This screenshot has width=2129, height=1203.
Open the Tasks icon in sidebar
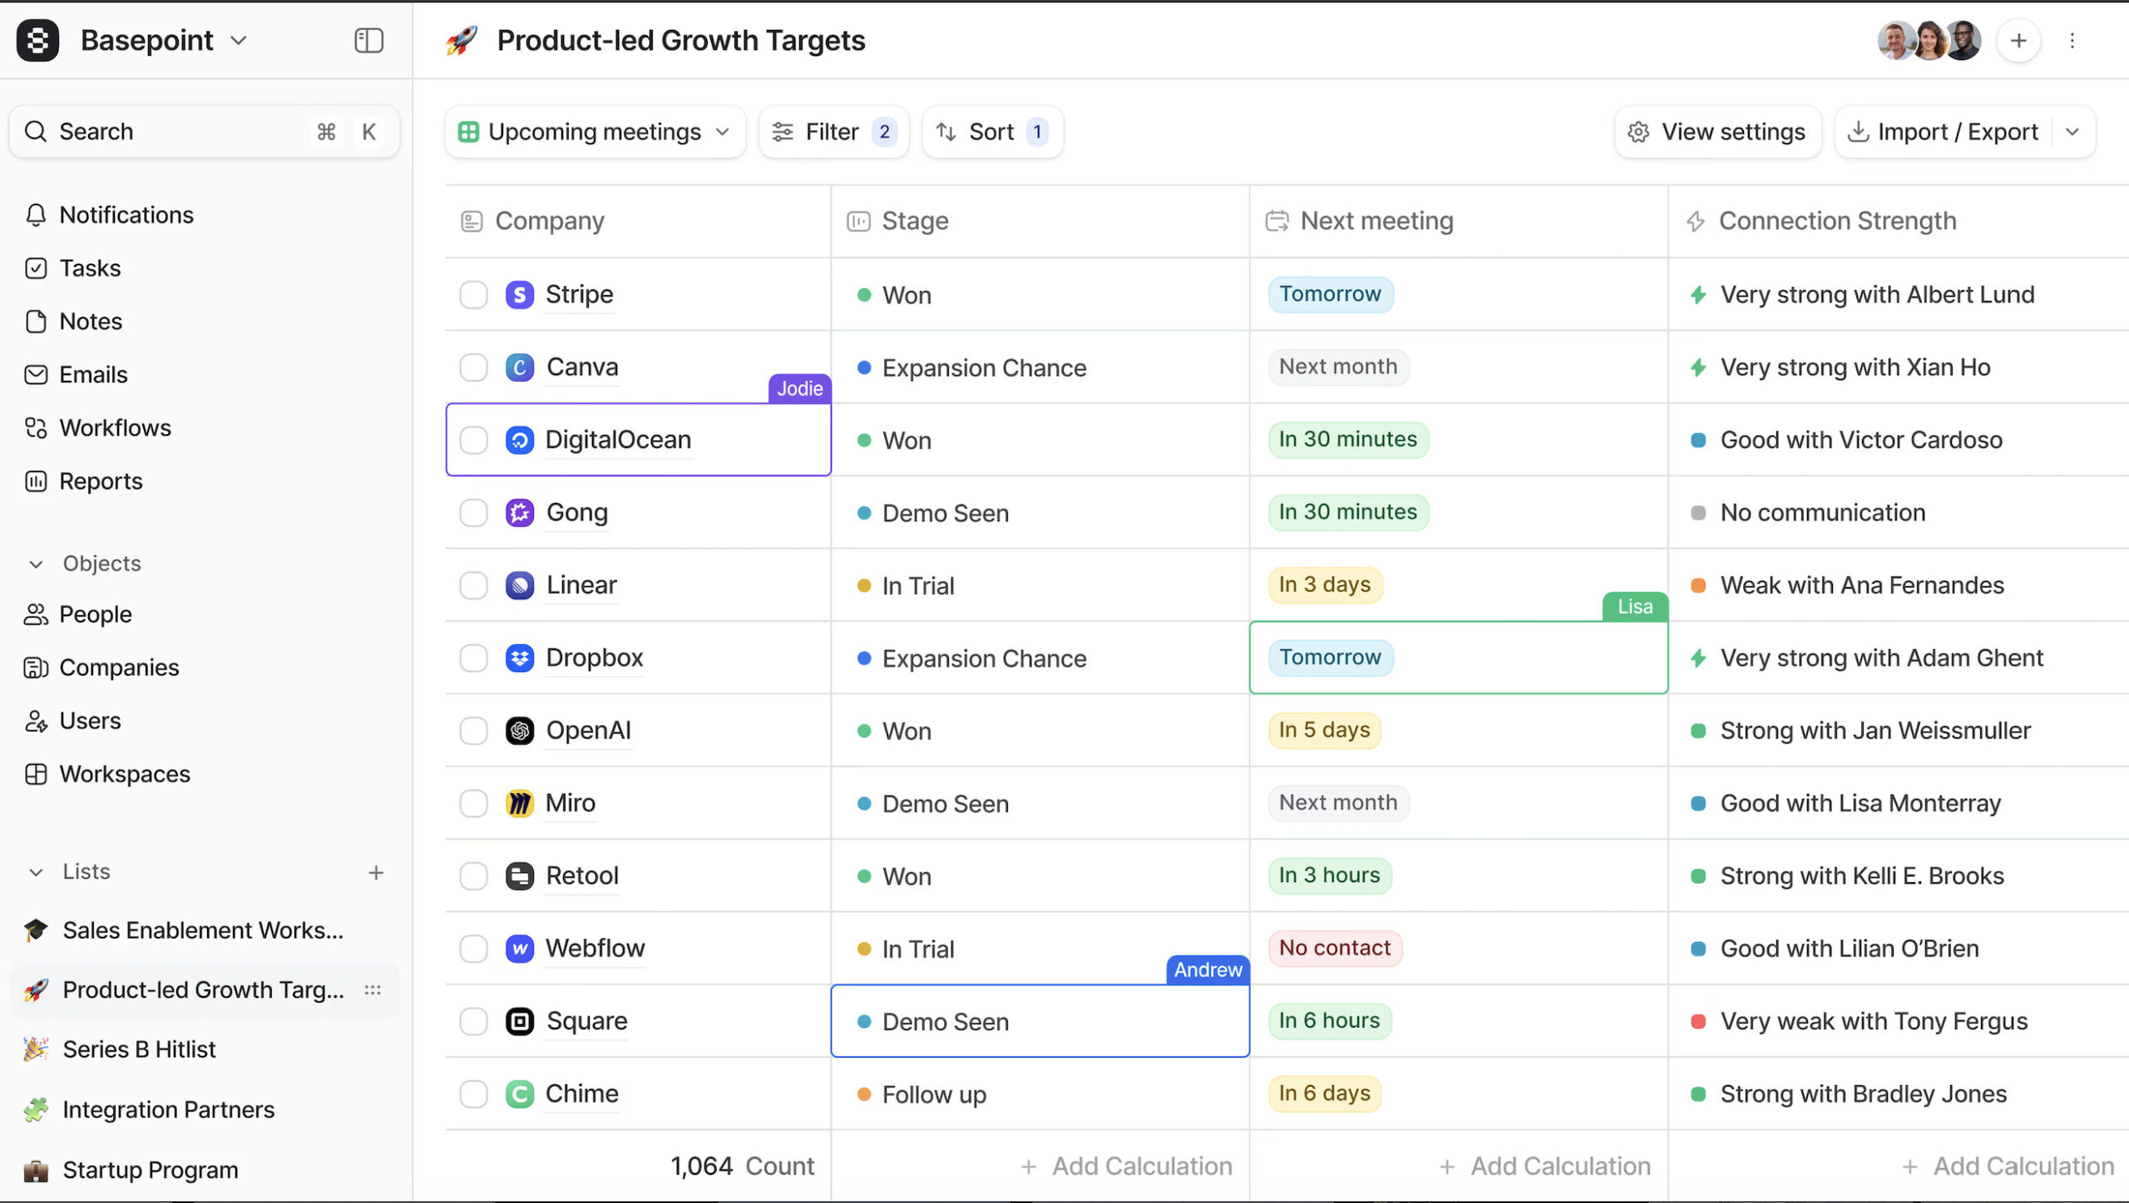[36, 268]
